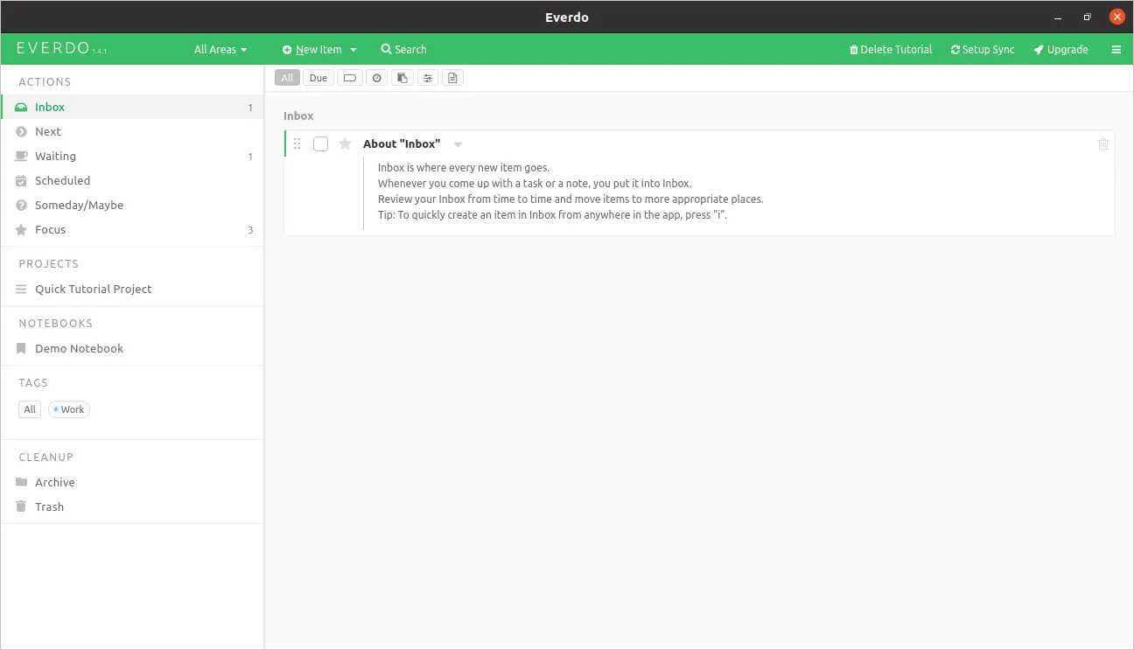The image size is (1134, 650).
Task: Open the Inbox list in sidebar
Action: (x=131, y=107)
